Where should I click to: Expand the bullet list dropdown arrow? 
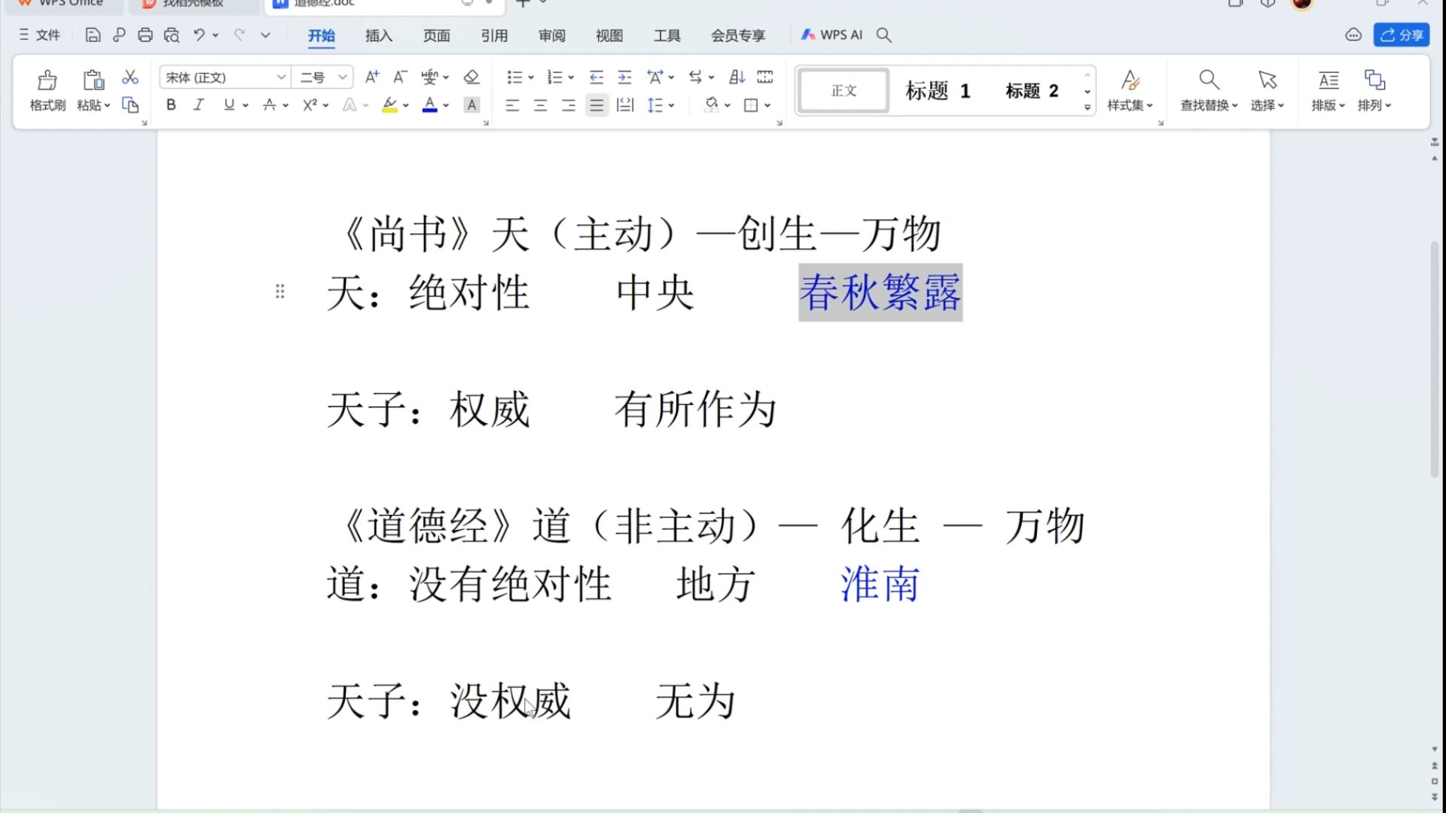pyautogui.click(x=531, y=78)
